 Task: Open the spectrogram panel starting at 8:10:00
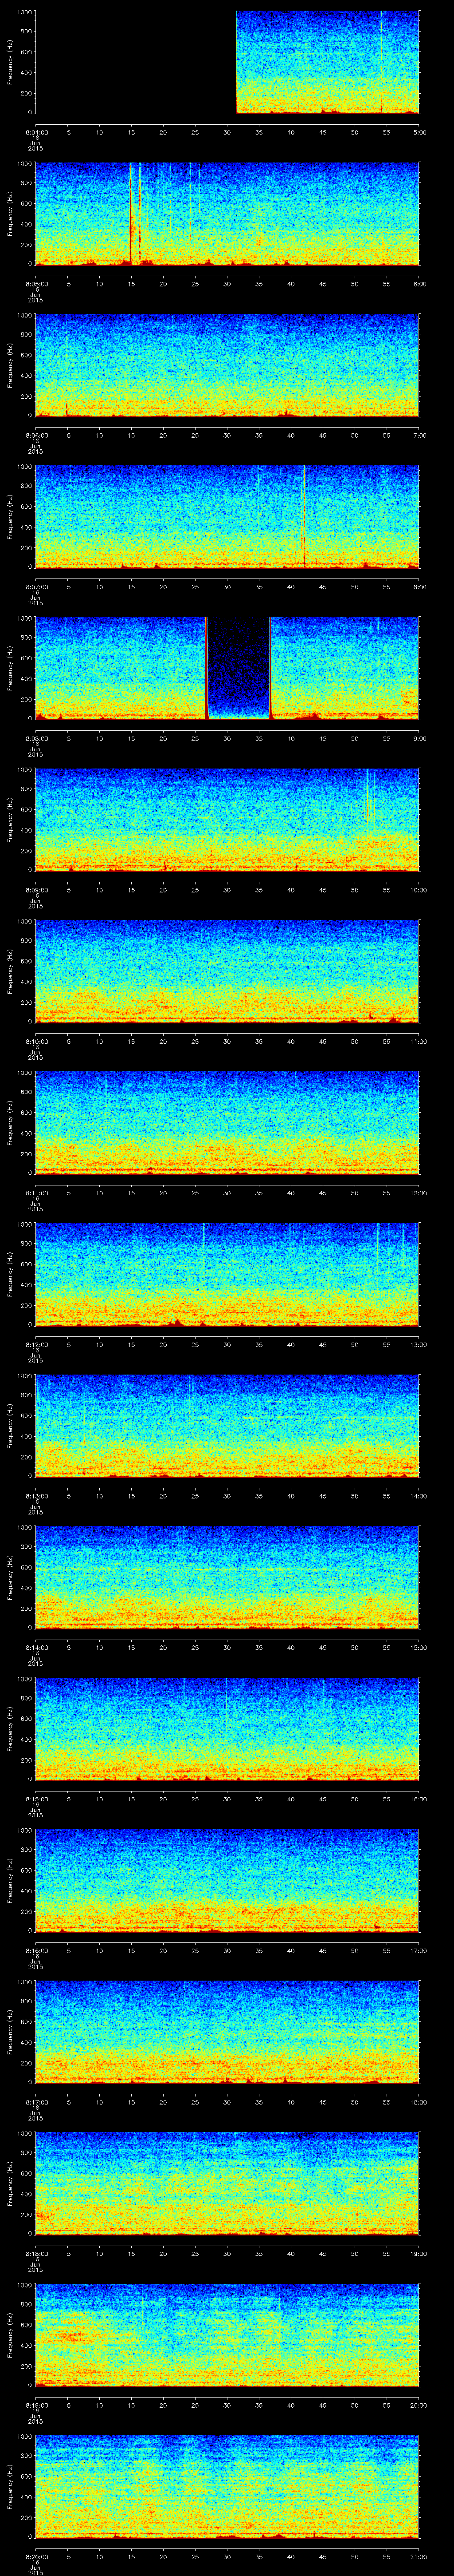(x=227, y=971)
